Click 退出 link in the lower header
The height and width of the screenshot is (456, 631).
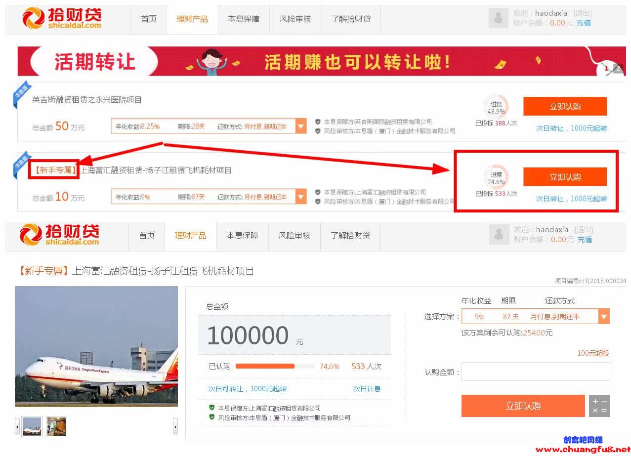tap(584, 230)
